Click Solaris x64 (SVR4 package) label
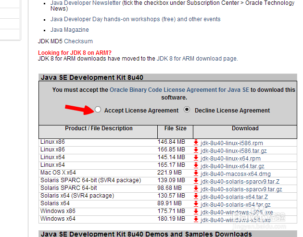The image size is (303, 237). coord(77,196)
